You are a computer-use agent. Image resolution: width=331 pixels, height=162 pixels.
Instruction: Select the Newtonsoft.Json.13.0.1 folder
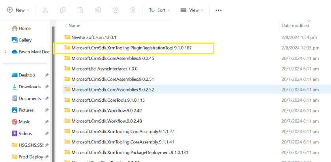[94, 37]
